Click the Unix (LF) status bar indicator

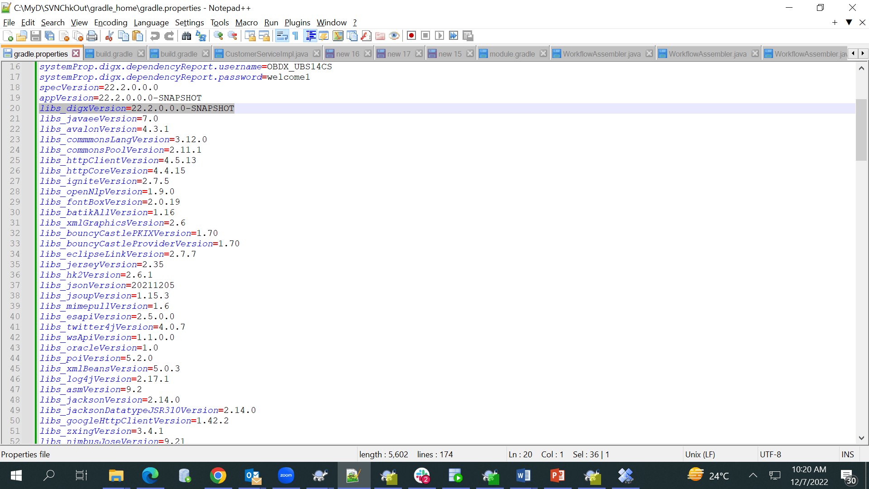click(701, 454)
